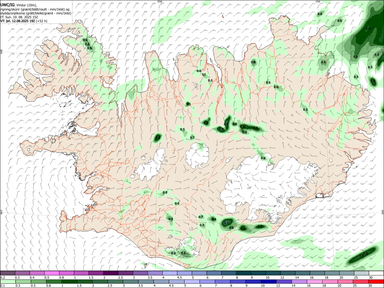Click the 1.1 precipitation value on the map

(x=204, y=75)
